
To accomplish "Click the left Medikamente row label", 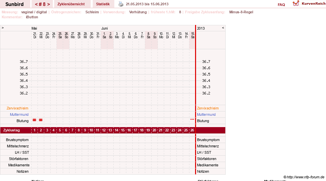I will click(x=19, y=165).
